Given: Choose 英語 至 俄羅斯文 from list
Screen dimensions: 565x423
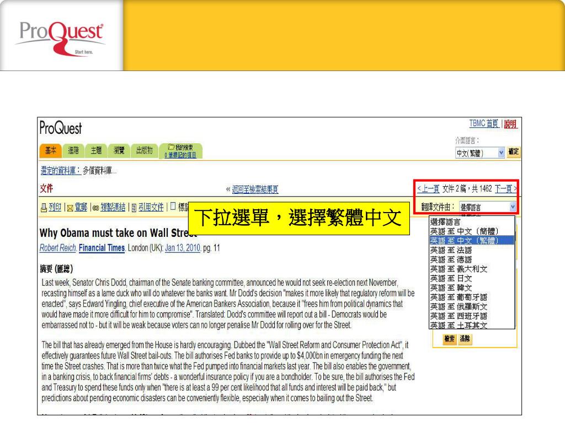Looking at the screenshot, I should click(x=472, y=306).
